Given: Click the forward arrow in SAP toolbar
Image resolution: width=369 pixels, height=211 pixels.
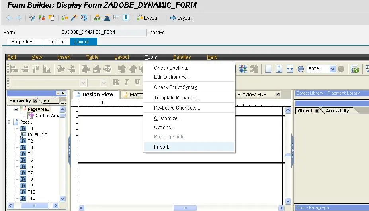Looking at the screenshot, I should point(19,18).
